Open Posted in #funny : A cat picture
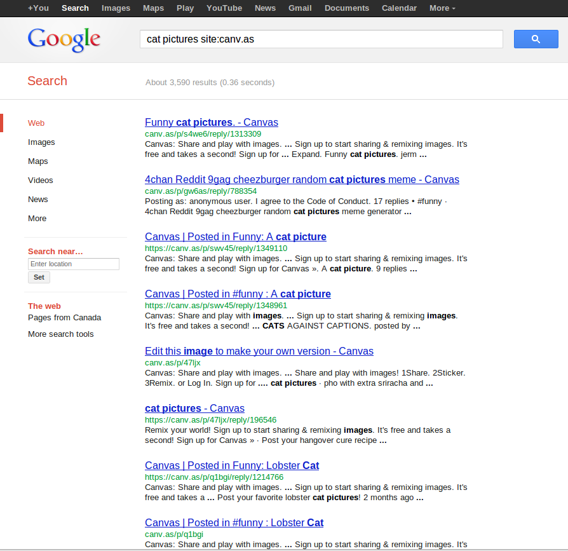The width and height of the screenshot is (568, 551). [x=238, y=294]
